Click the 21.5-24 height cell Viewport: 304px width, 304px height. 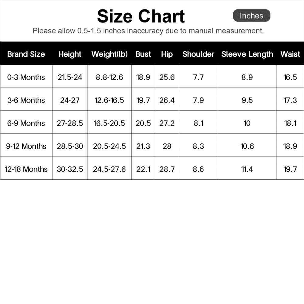[70, 77]
